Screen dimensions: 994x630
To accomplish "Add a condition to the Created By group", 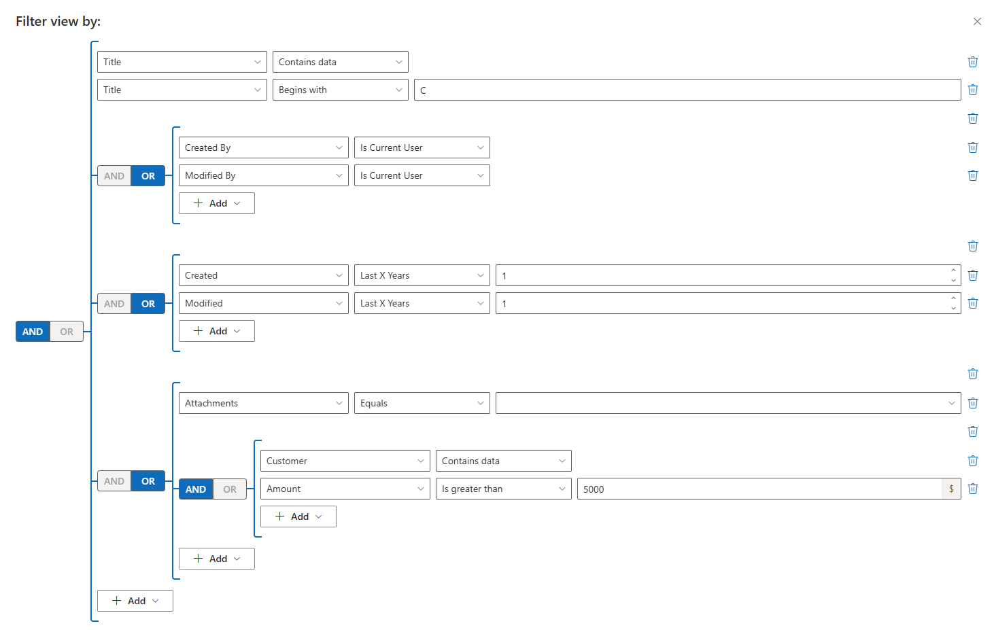I will (217, 203).
